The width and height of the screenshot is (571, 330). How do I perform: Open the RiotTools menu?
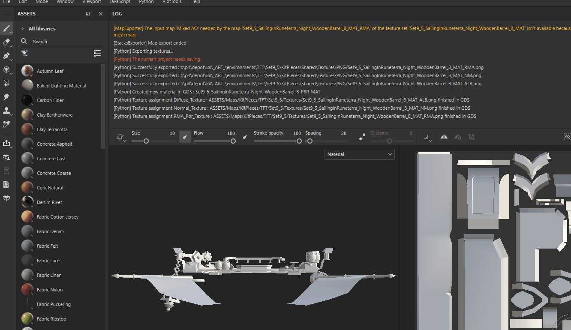pyautogui.click(x=172, y=2)
